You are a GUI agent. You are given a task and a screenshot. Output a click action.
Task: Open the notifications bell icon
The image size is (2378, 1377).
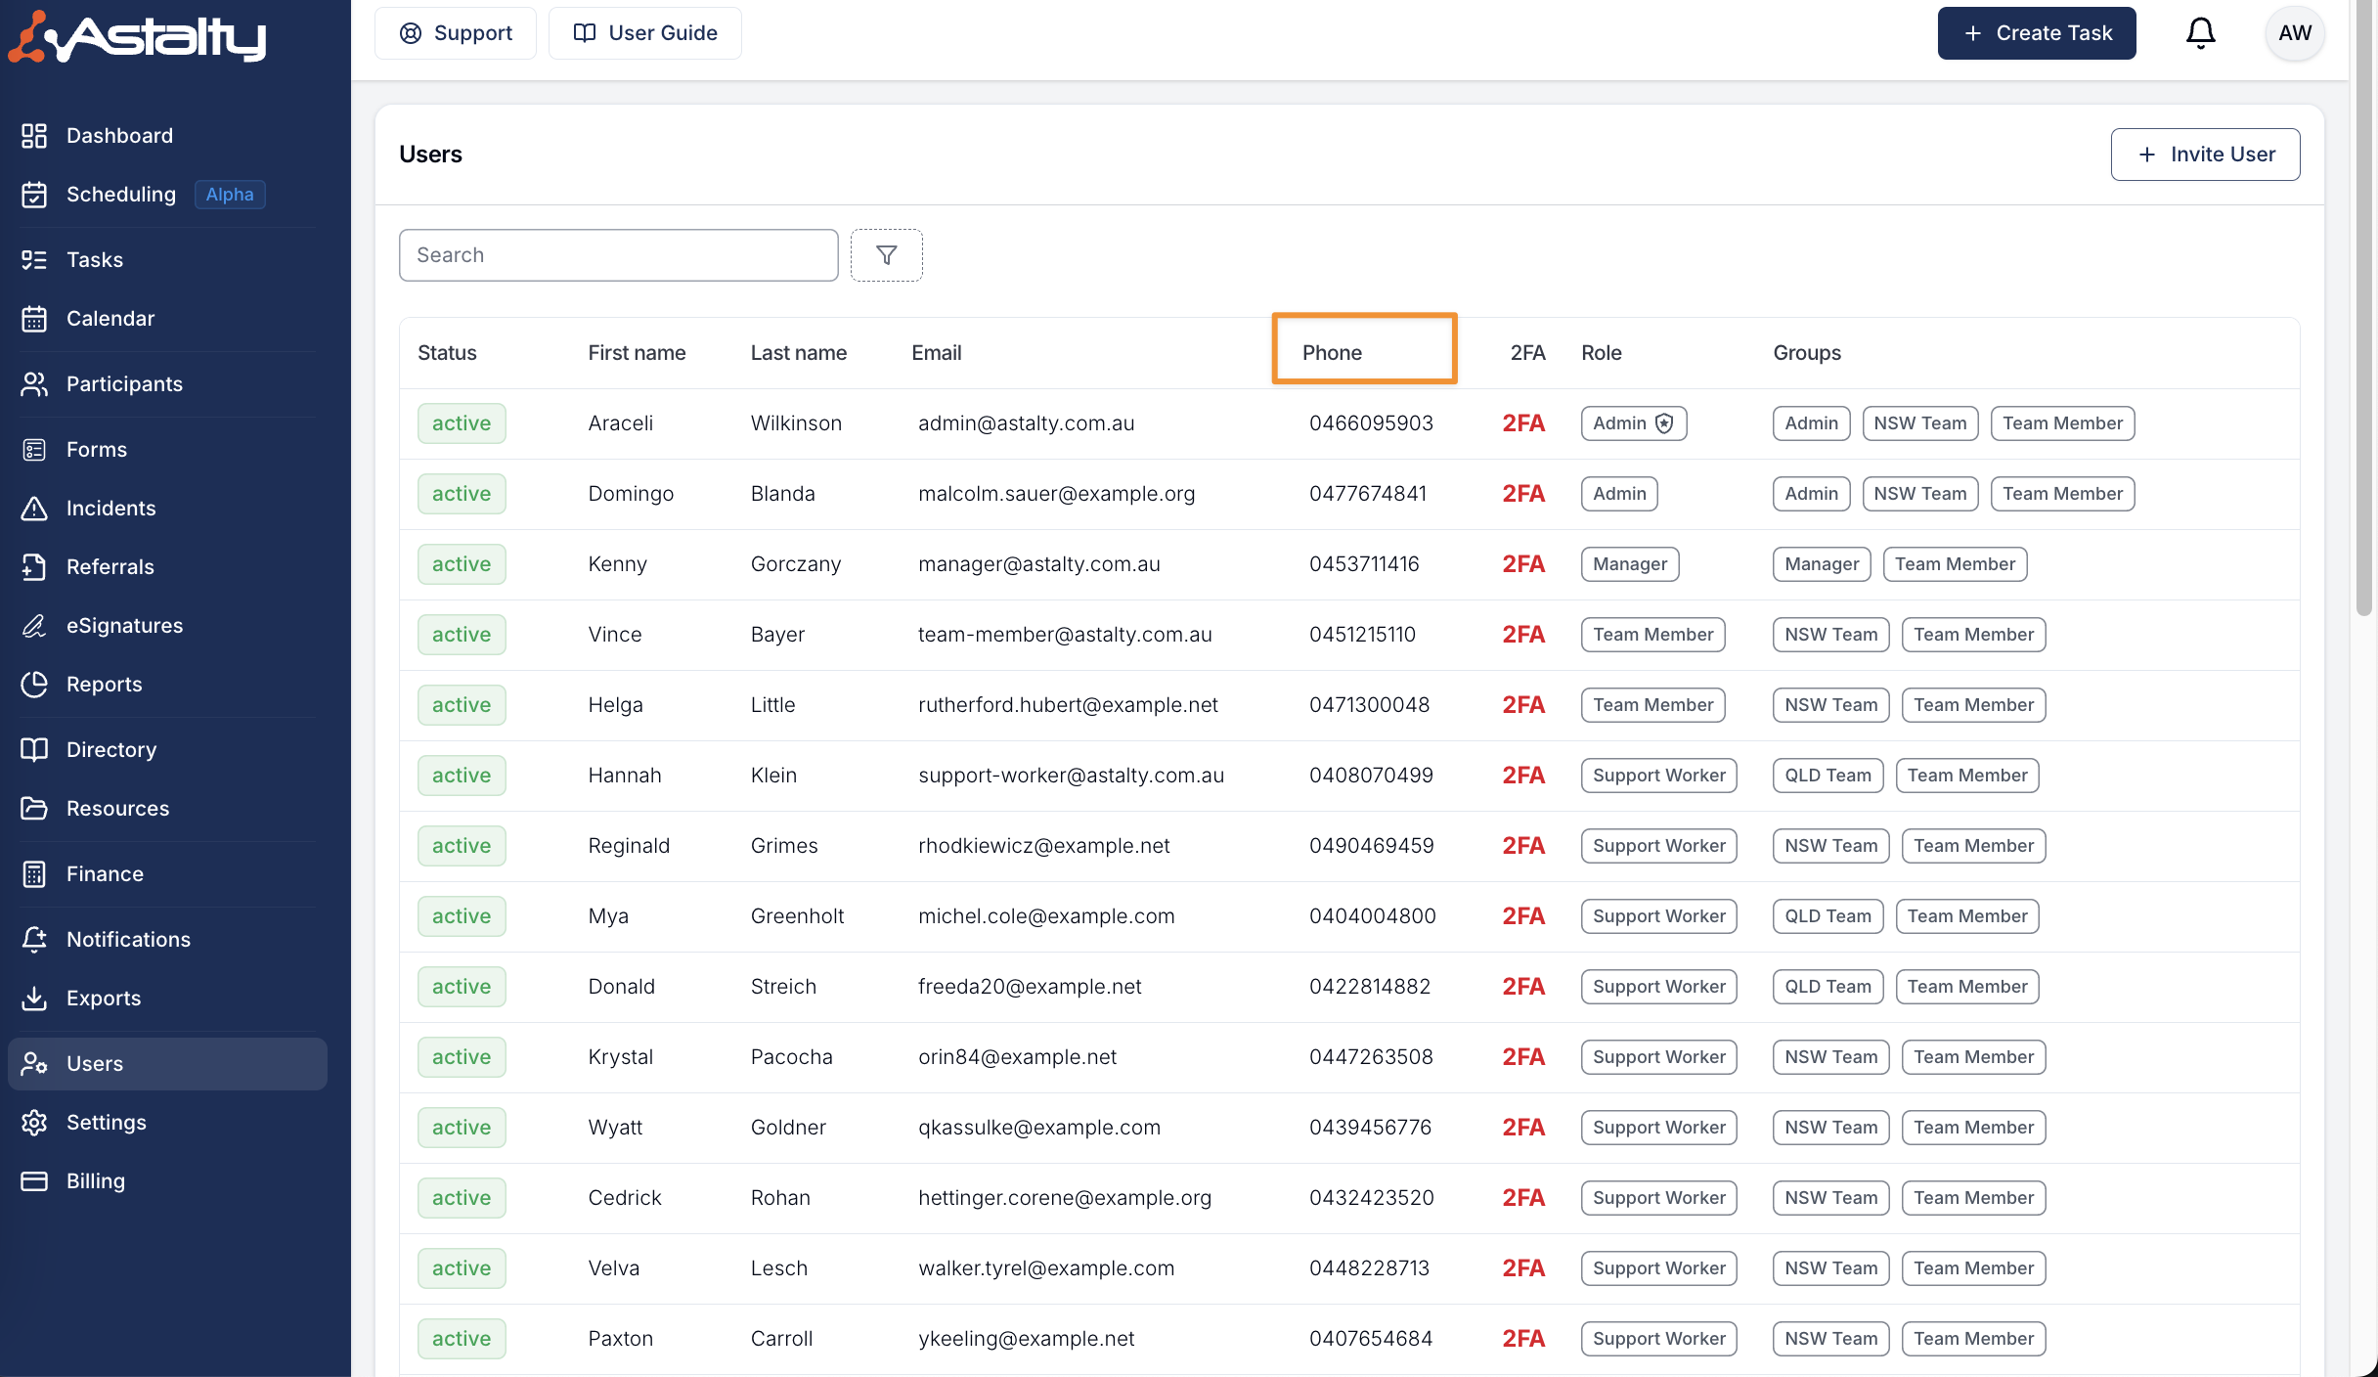tap(2200, 33)
